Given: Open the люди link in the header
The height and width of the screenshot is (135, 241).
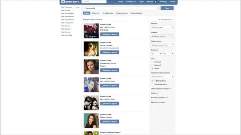Looking at the screenshot, I should point(120,1).
